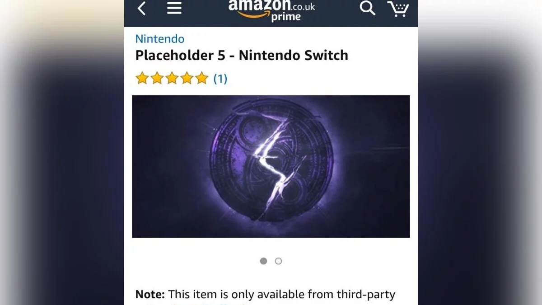Open search with the magnifier icon

(x=367, y=8)
